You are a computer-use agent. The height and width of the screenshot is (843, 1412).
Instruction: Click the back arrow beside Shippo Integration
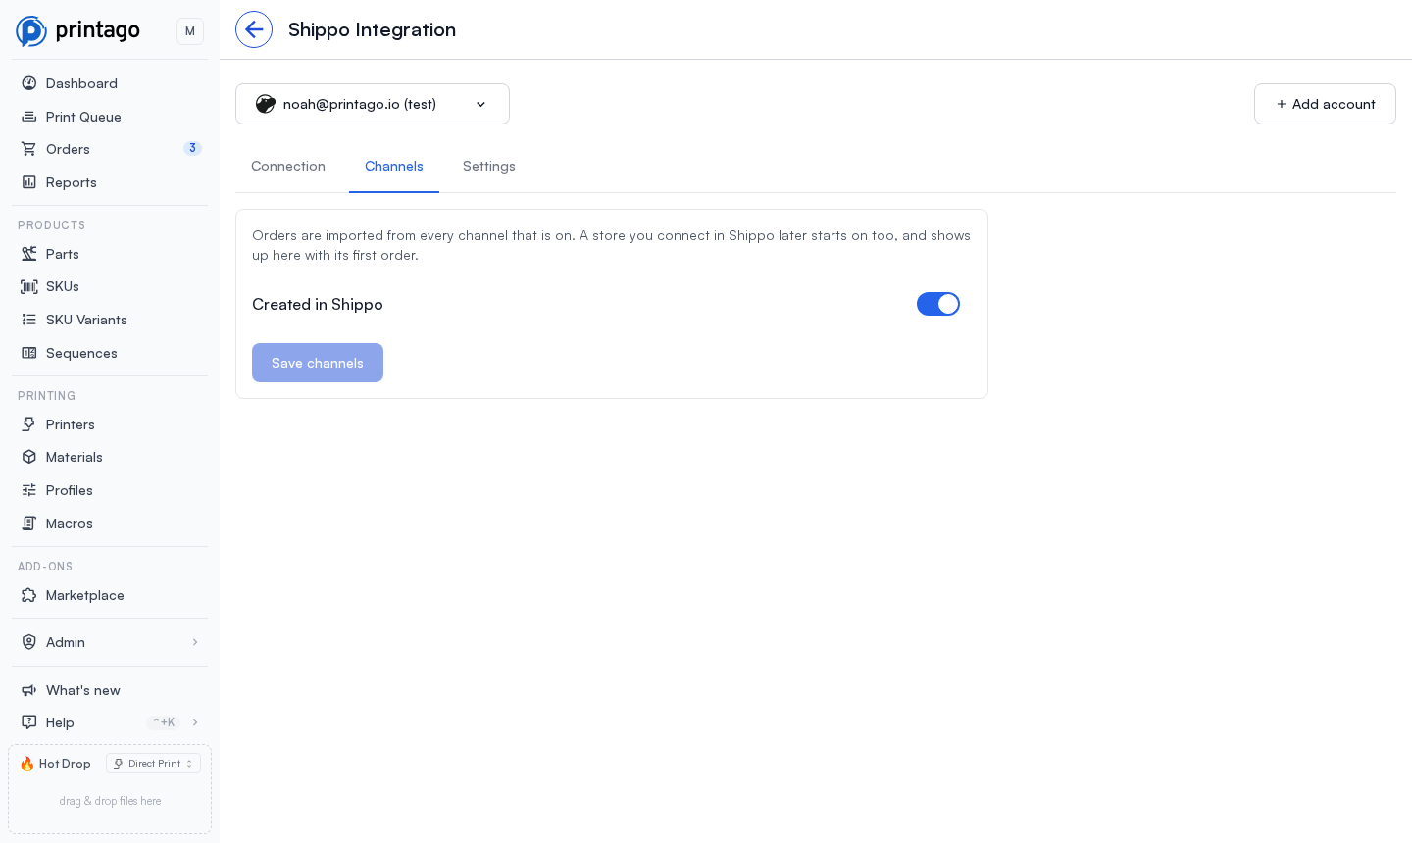click(254, 29)
